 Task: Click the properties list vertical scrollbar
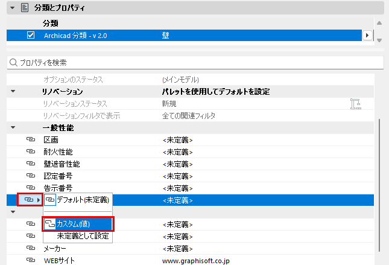point(379,185)
